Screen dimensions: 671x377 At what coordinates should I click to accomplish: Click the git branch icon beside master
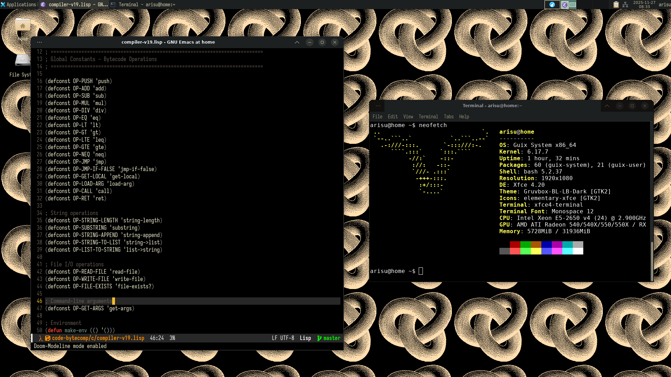319,338
